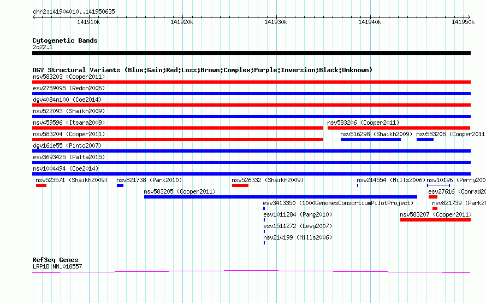Screen dimensions: 486x303
Task: Open the nsv459596 (Itsara2009) label
Action: click(69, 123)
